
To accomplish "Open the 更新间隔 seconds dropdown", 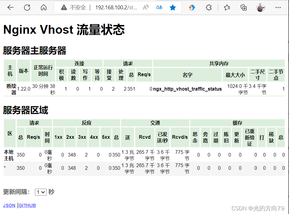I will pos(40,192).
